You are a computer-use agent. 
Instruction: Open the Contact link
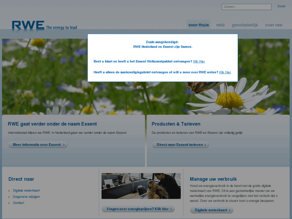click(18, 203)
